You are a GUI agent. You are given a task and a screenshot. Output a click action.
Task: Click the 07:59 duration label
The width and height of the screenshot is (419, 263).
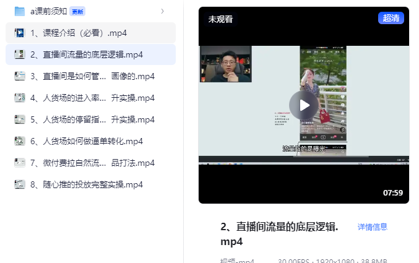coord(393,192)
